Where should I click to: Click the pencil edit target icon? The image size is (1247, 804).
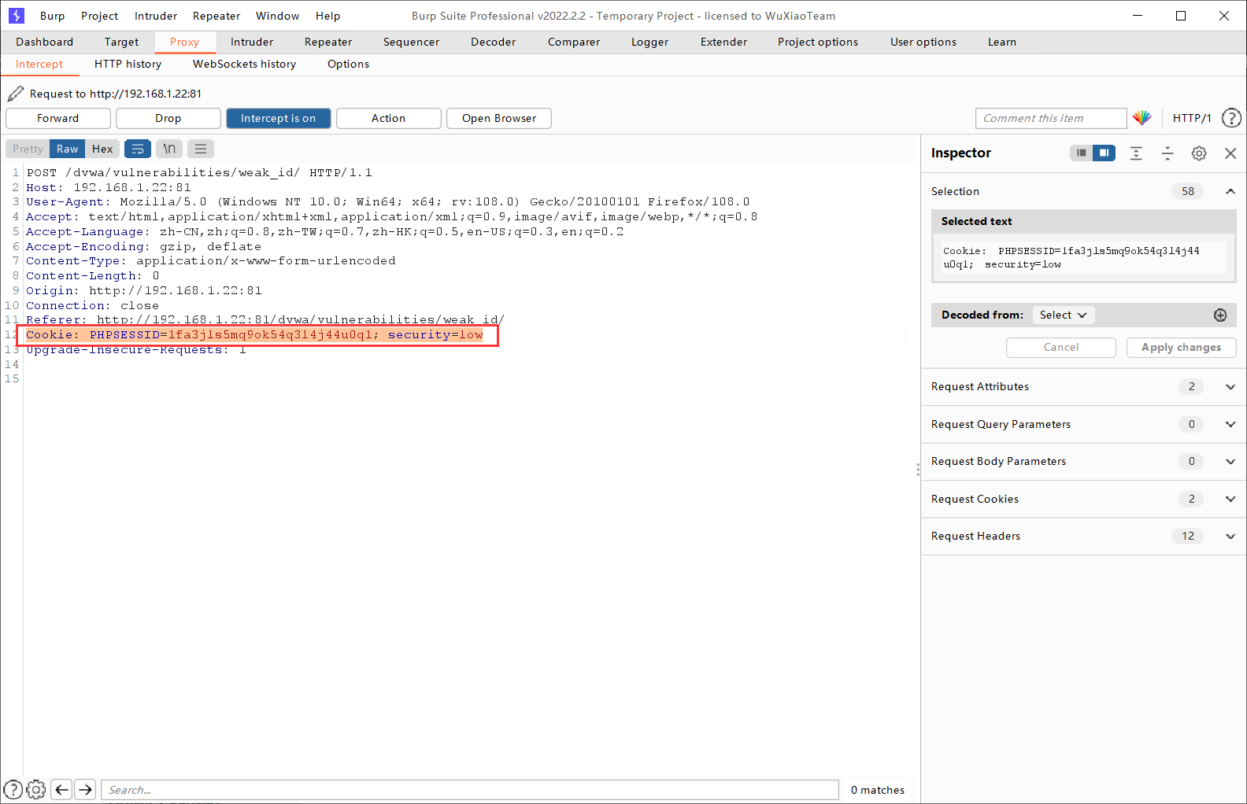coord(16,94)
